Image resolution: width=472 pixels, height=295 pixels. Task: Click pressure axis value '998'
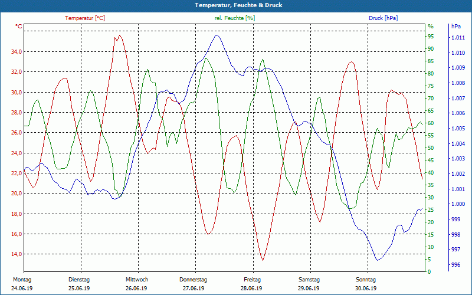pos(455,235)
